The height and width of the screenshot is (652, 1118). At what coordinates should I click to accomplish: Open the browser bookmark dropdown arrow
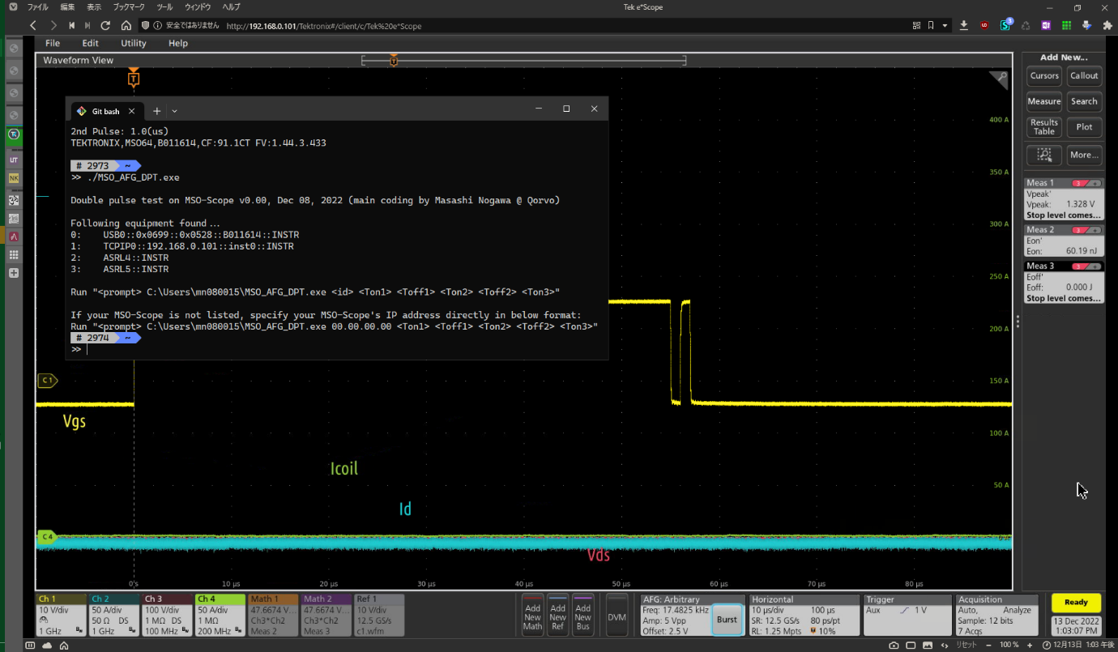[945, 26]
